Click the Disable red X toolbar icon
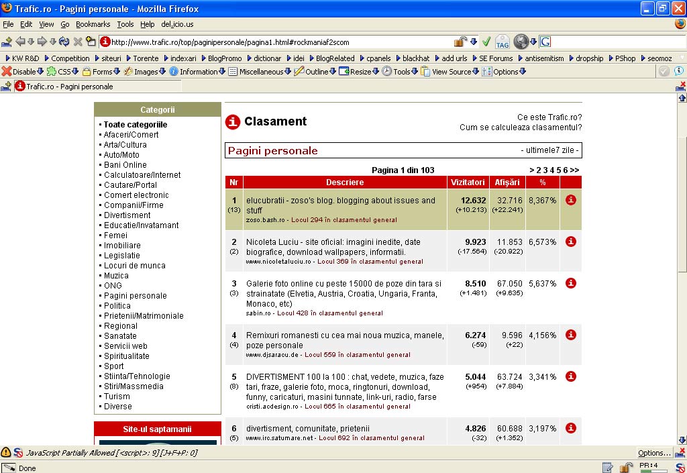This screenshot has height=473, width=687. [7, 71]
